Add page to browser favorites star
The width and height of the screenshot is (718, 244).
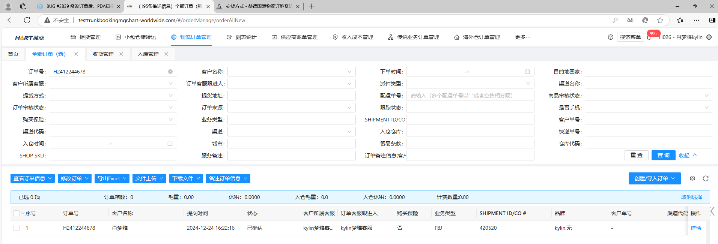(660, 20)
